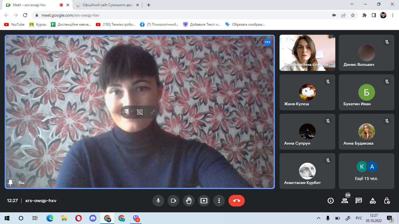
Task: Open meeting details info icon
Action: pyautogui.click(x=331, y=201)
